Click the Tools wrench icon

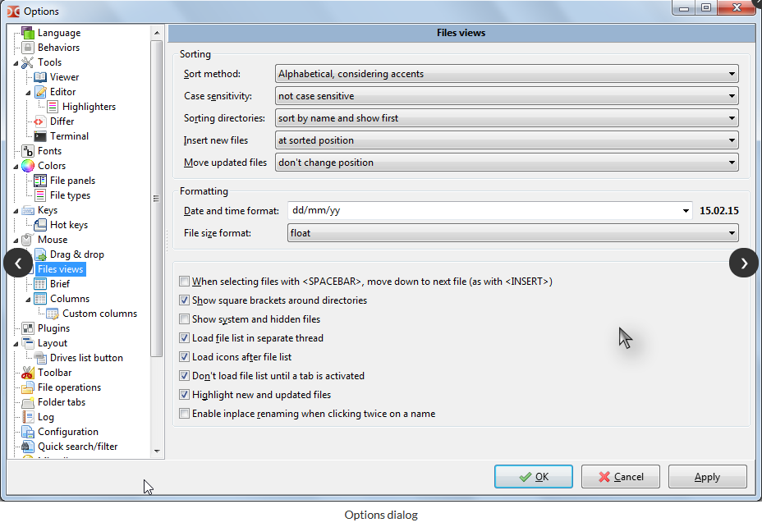28,62
